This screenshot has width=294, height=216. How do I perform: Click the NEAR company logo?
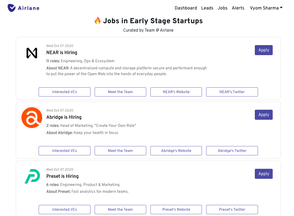32,53
